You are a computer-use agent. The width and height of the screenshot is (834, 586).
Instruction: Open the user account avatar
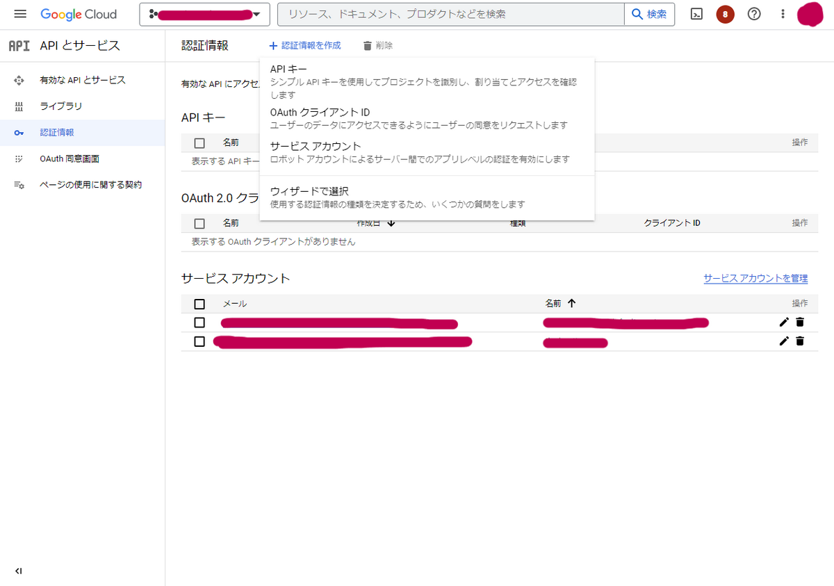coord(810,14)
